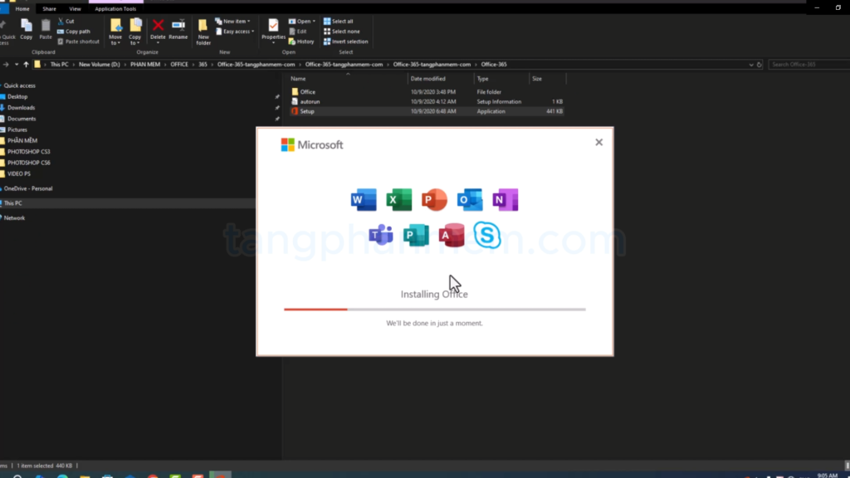Select the Office folder in the file list
This screenshot has width=850, height=478.
tap(307, 92)
